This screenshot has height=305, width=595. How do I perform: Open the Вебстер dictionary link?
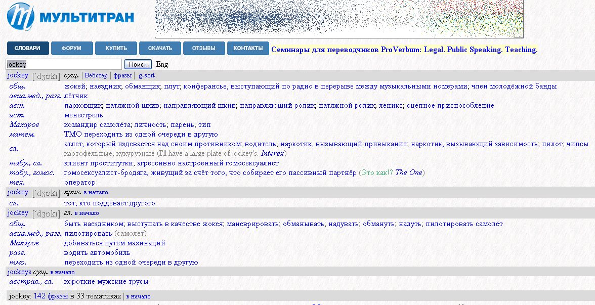pyautogui.click(x=96, y=76)
